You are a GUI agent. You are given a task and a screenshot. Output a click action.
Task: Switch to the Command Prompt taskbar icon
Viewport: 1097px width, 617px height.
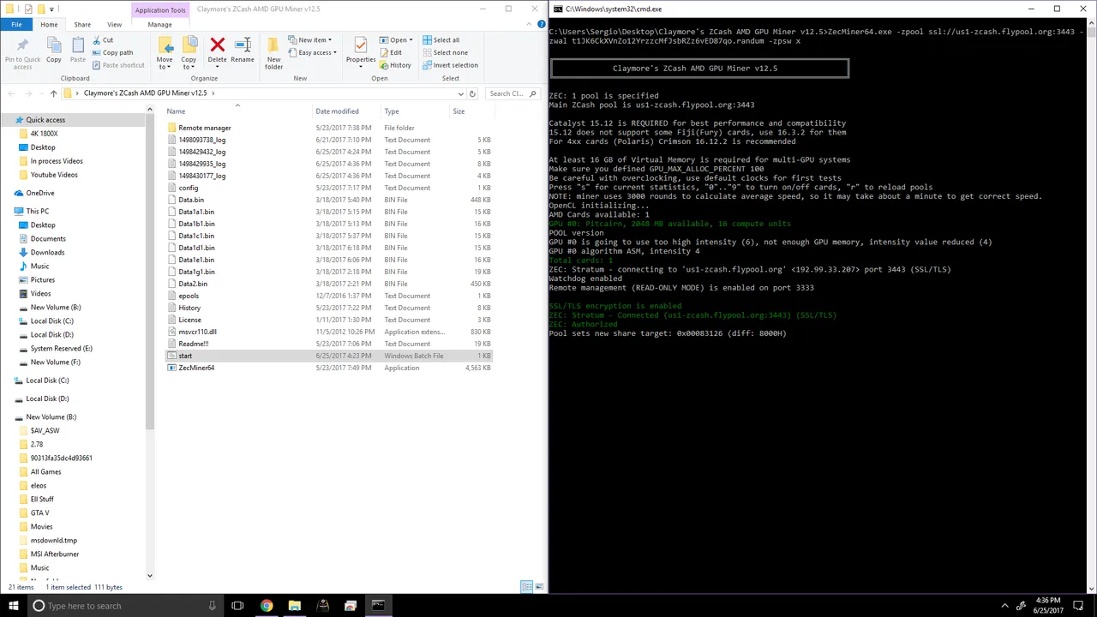coord(378,606)
